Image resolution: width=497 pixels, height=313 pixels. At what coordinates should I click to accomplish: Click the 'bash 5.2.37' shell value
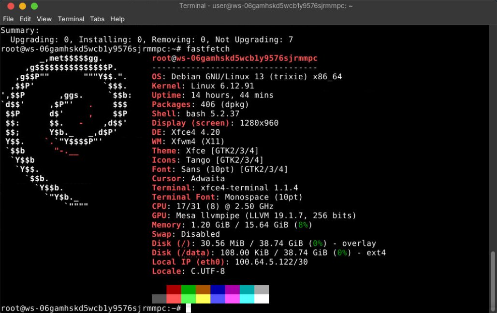pyautogui.click(x=213, y=114)
